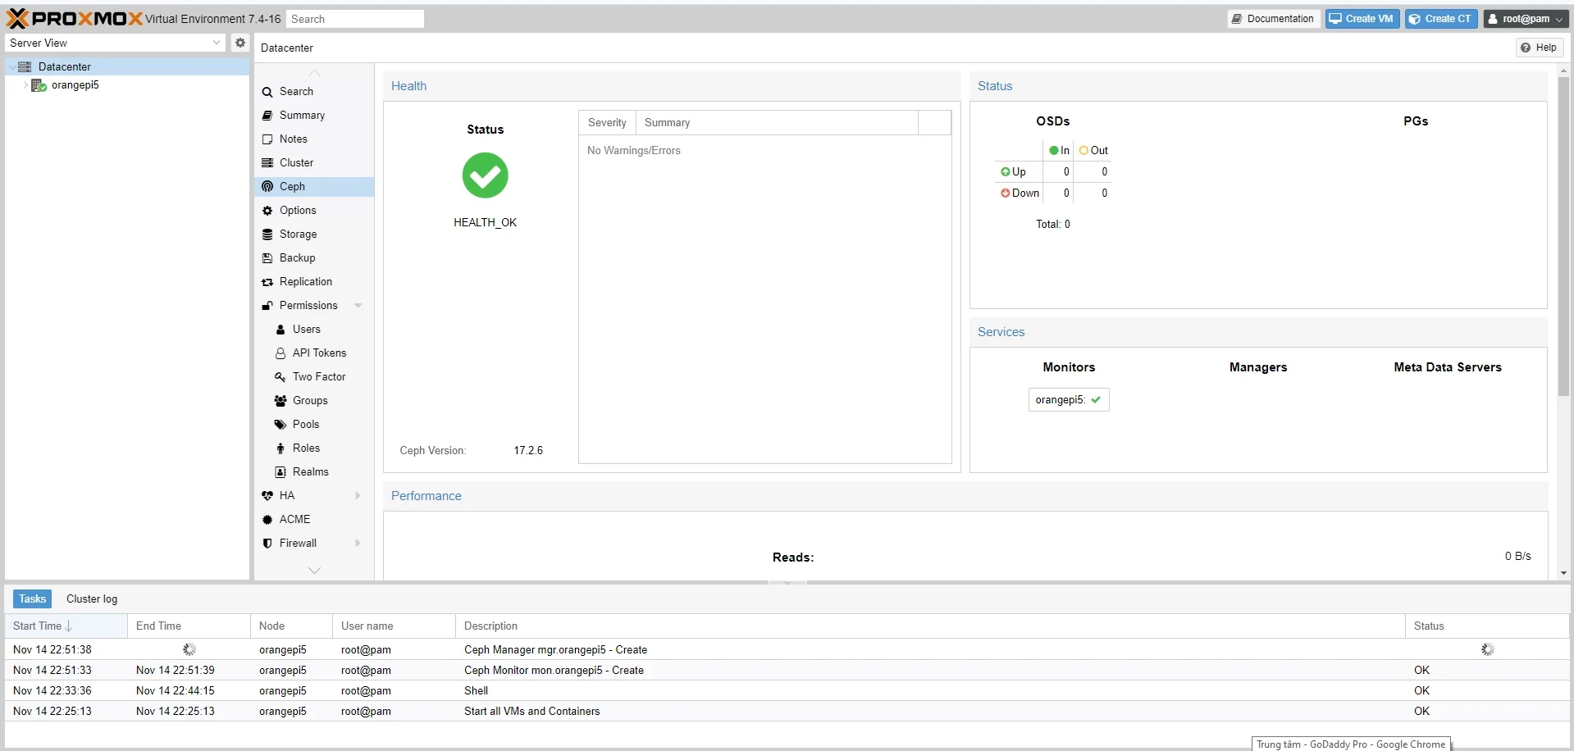
Task: Click the Users person icon
Action: coord(281,330)
